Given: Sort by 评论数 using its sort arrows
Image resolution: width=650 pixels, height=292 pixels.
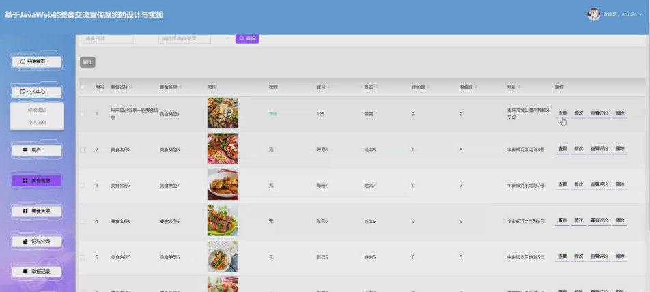Looking at the screenshot, I should (429, 87).
